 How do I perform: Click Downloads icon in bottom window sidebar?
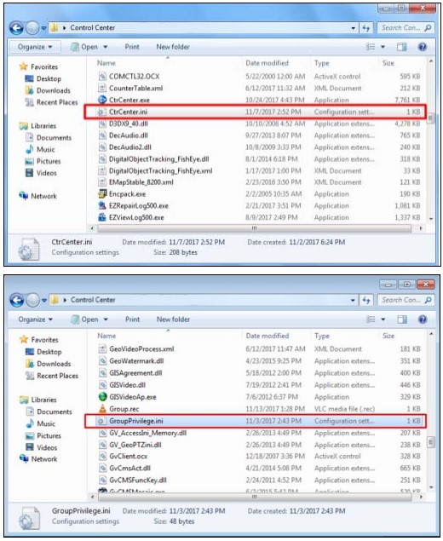click(x=30, y=364)
